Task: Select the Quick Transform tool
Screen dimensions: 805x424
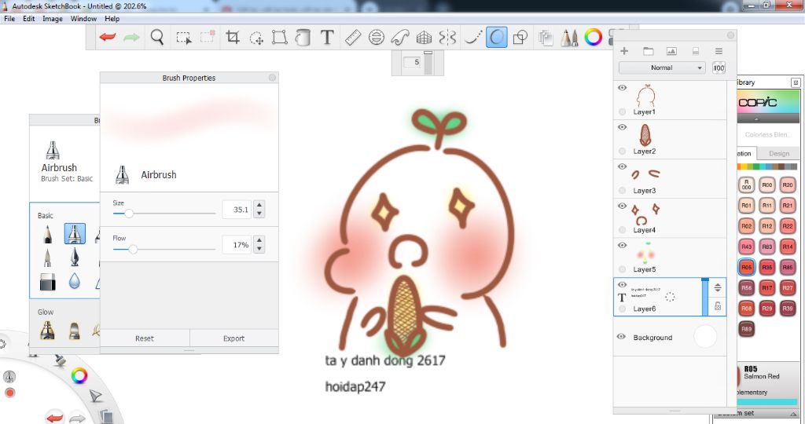Action: pyautogui.click(x=256, y=38)
